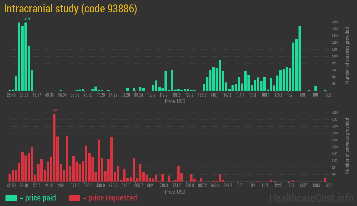This screenshot has width=357, height=206.
Task: Select the tall green bar left of 189
Action: (x=300, y=59)
